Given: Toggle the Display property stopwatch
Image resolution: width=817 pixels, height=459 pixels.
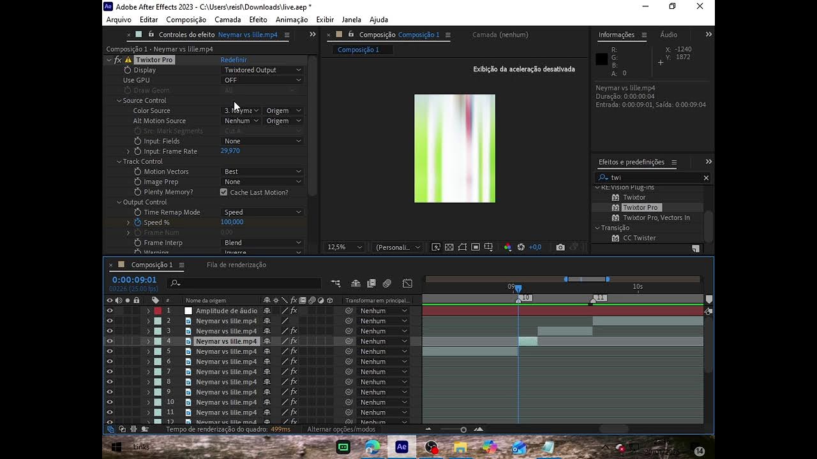Looking at the screenshot, I should point(128,70).
